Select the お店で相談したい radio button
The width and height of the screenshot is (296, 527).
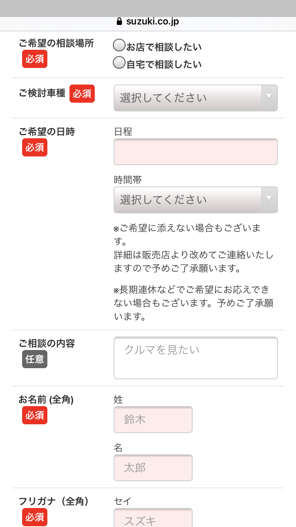tap(119, 45)
